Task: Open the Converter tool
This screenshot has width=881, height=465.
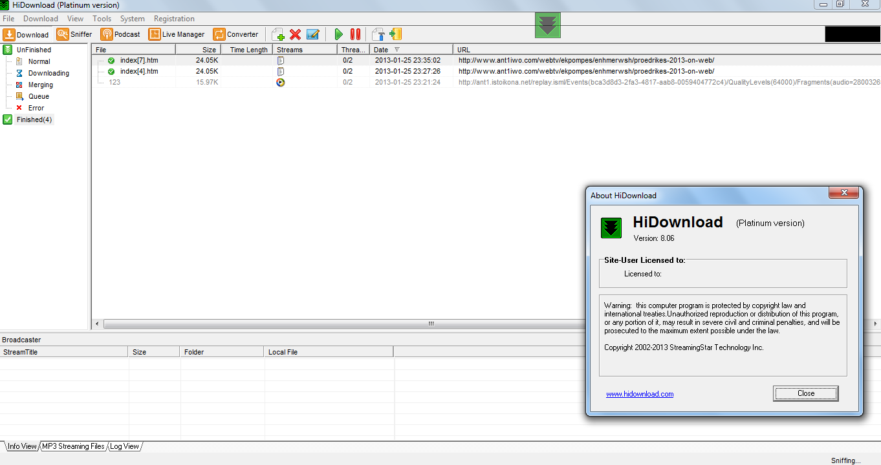Action: pyautogui.click(x=236, y=34)
